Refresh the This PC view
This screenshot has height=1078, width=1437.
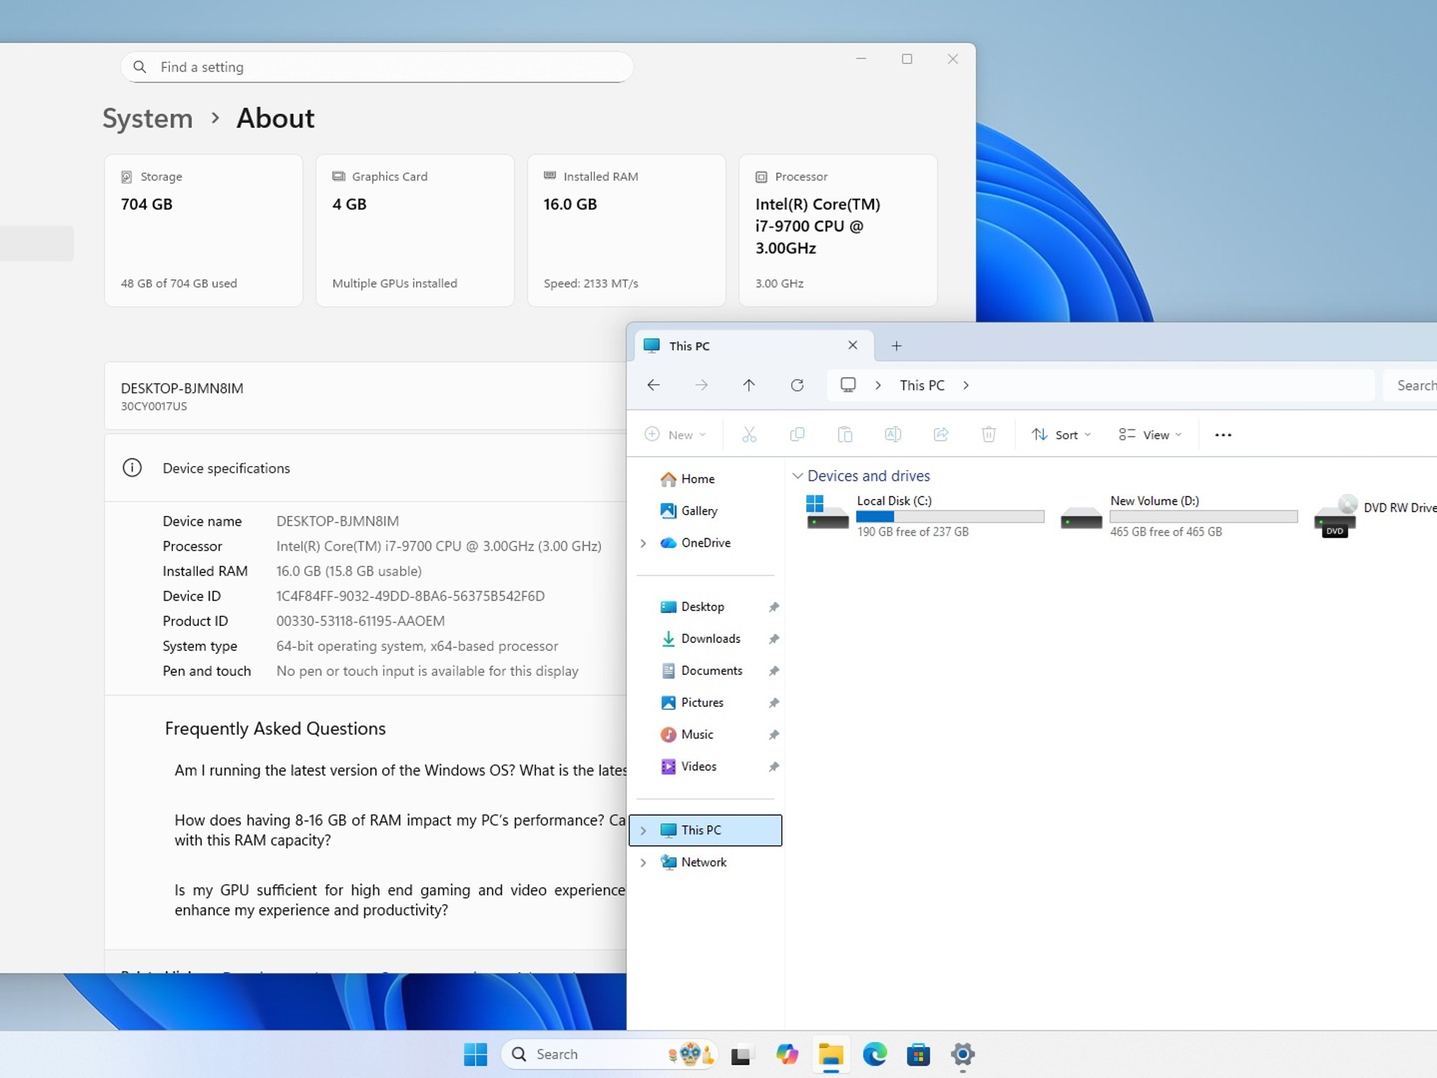click(797, 385)
